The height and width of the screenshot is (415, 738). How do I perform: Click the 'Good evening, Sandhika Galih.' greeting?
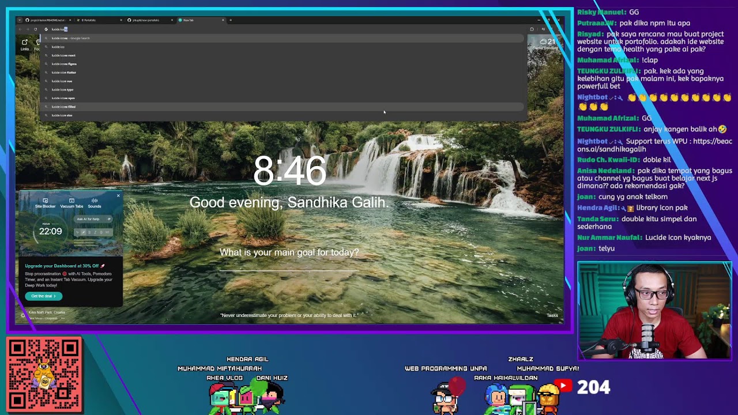tap(289, 202)
